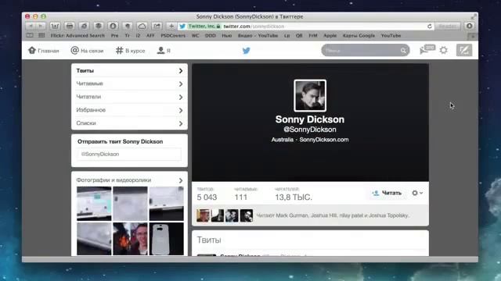The image size is (501, 281).
Task: Click the @SonnyDickson handle on profile
Action: [310, 130]
